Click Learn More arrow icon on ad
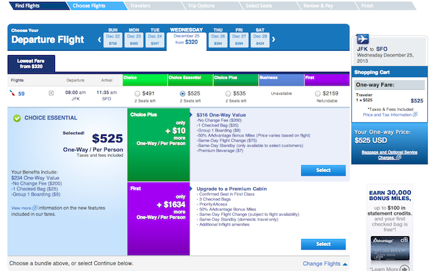 [405, 268]
